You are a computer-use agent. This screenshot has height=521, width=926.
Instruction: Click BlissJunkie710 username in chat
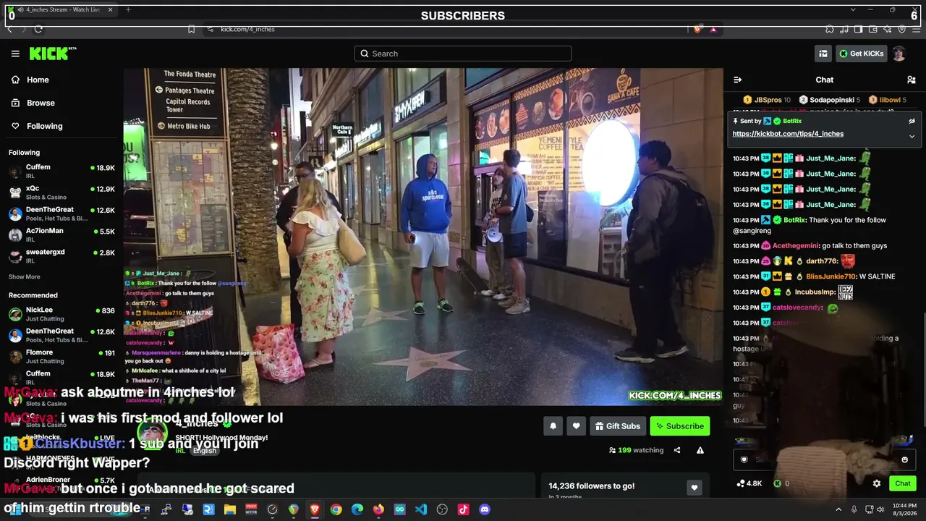(x=831, y=276)
